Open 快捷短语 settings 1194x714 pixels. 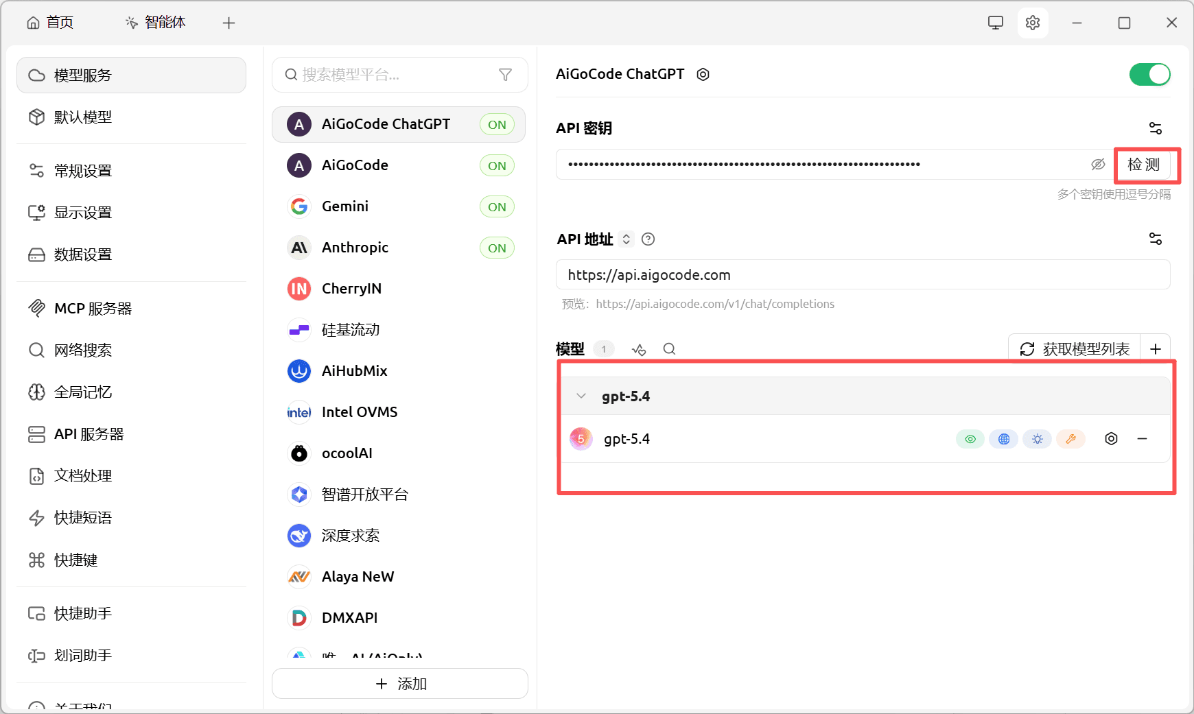tap(131, 518)
